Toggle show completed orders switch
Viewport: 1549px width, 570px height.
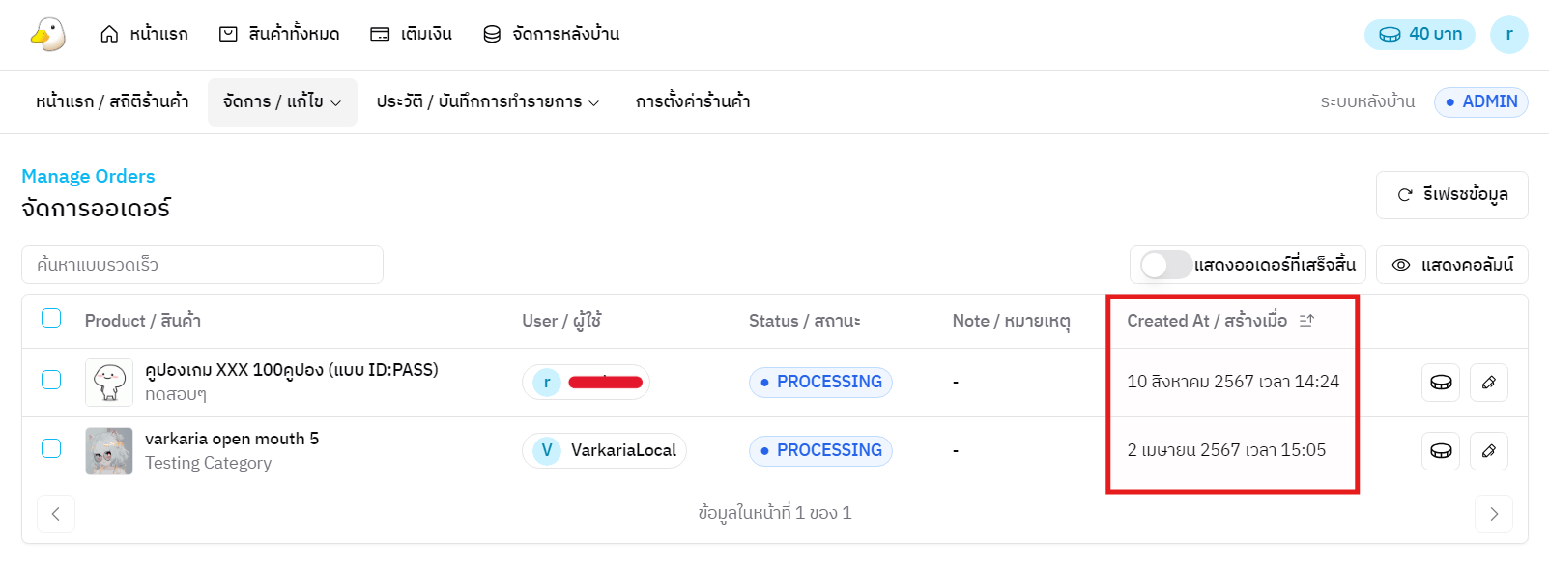tap(1165, 265)
